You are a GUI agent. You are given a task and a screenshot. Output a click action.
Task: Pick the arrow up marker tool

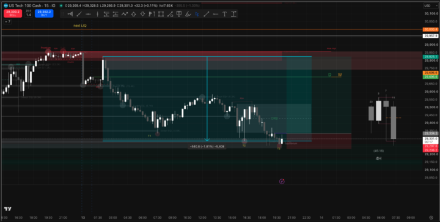click(134, 14)
